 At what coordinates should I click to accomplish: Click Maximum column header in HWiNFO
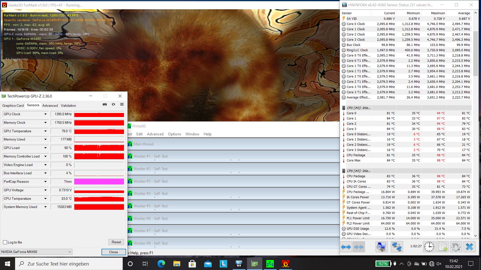coord(434,13)
